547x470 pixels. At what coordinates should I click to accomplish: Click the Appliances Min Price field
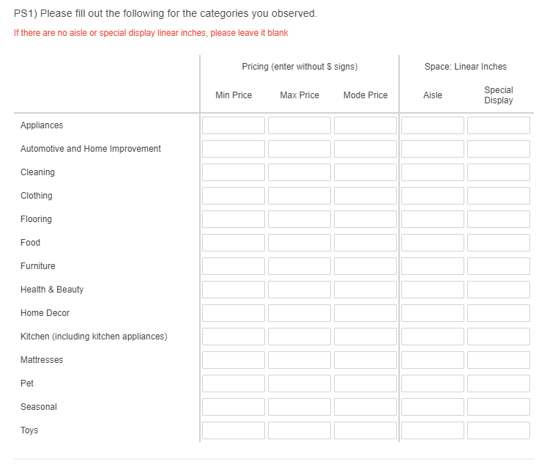coord(233,125)
